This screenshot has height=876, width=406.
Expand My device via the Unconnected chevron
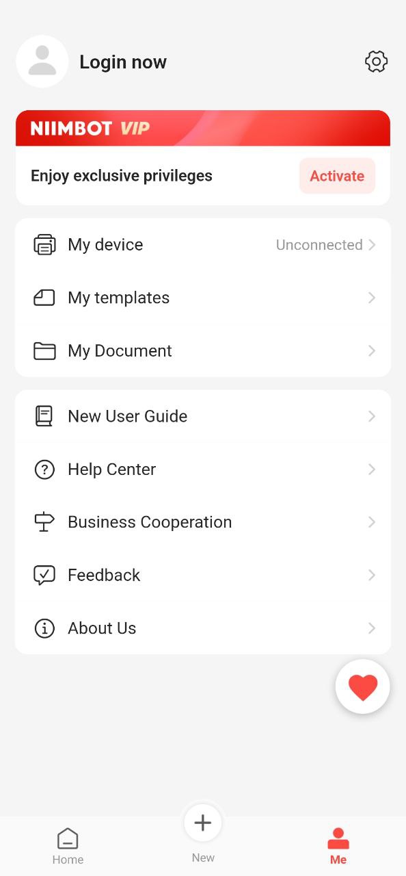point(372,245)
